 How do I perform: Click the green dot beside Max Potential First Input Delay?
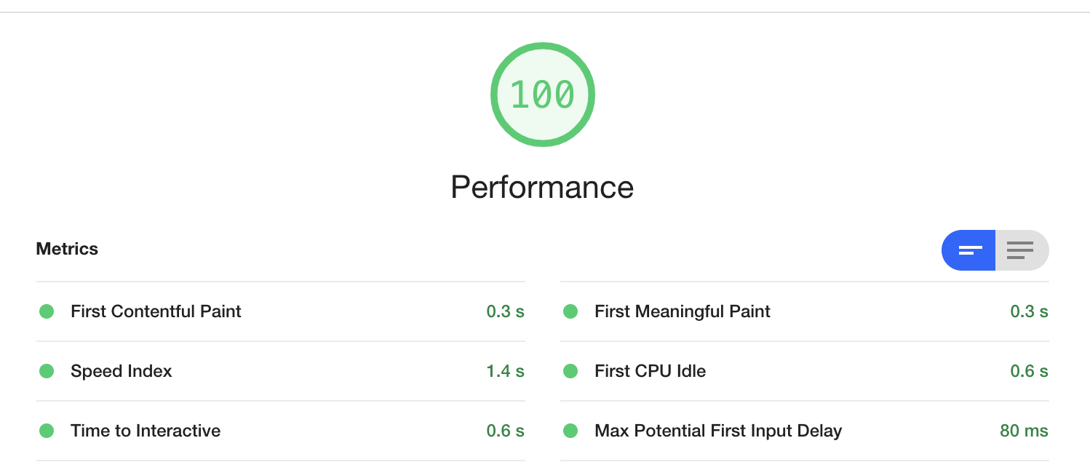570,431
